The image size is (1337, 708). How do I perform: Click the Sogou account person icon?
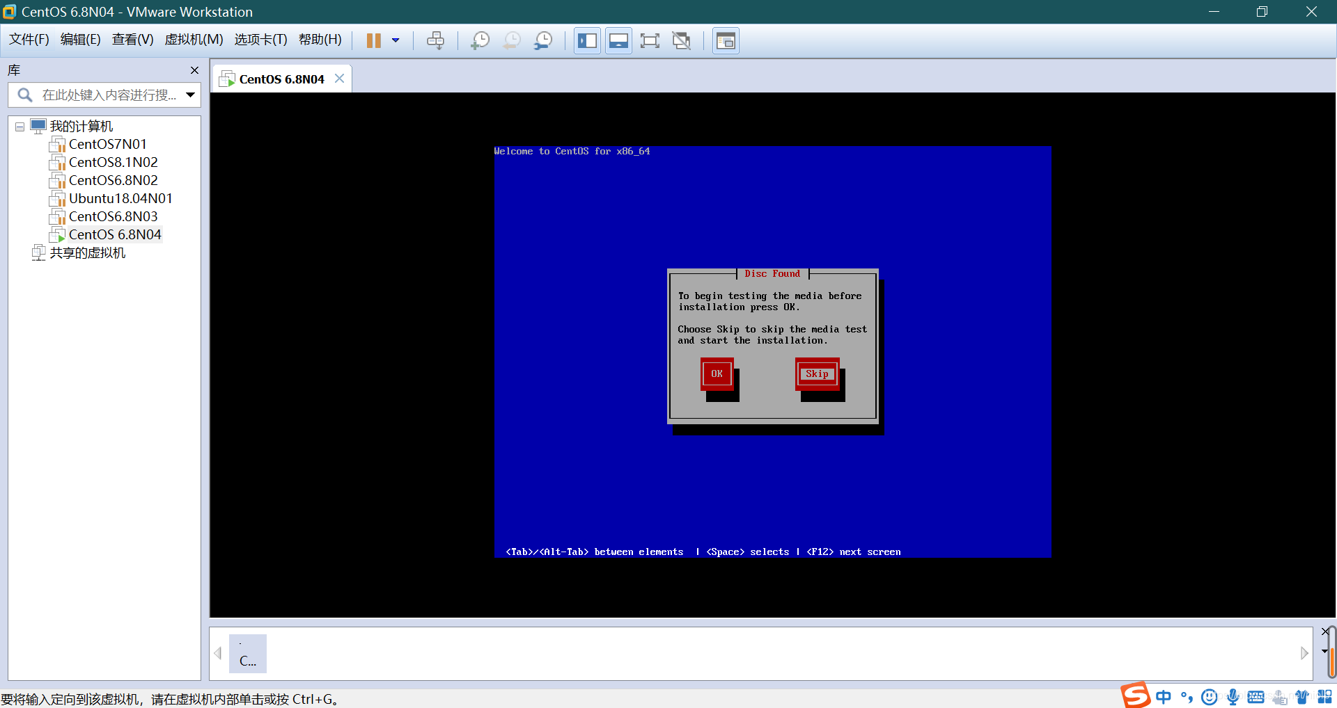pos(1279,697)
